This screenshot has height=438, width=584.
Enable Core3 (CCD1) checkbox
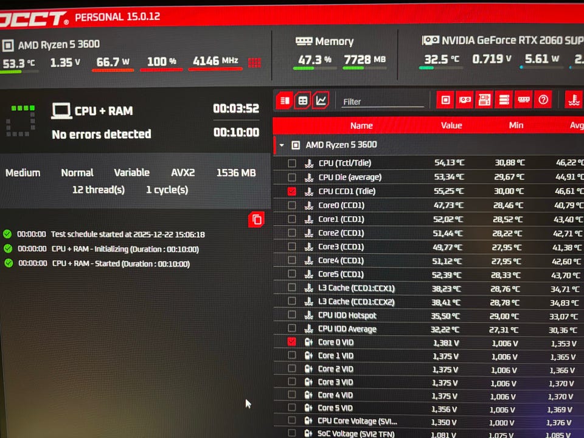click(292, 246)
